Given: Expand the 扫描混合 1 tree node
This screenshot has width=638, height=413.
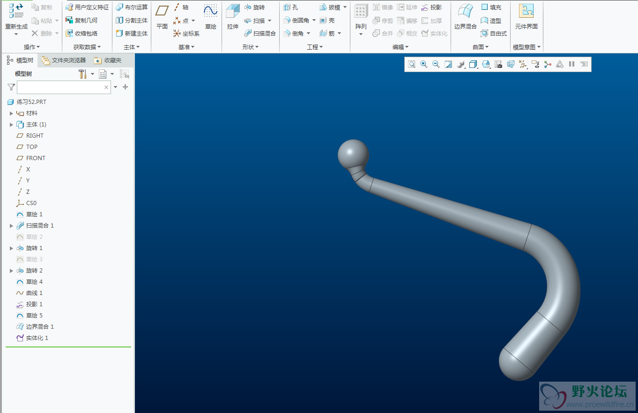Looking at the screenshot, I should [11, 226].
